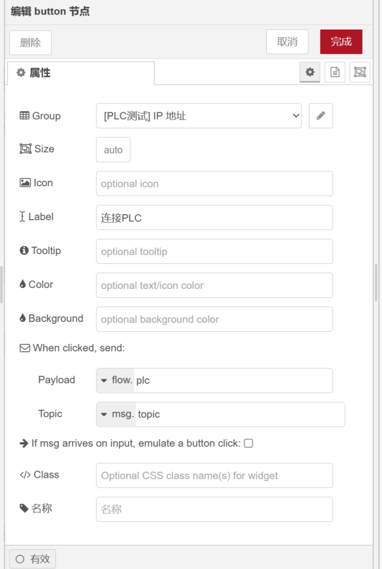Focus the Label field containing 连接PLC
This screenshot has width=382, height=569.
214,217
